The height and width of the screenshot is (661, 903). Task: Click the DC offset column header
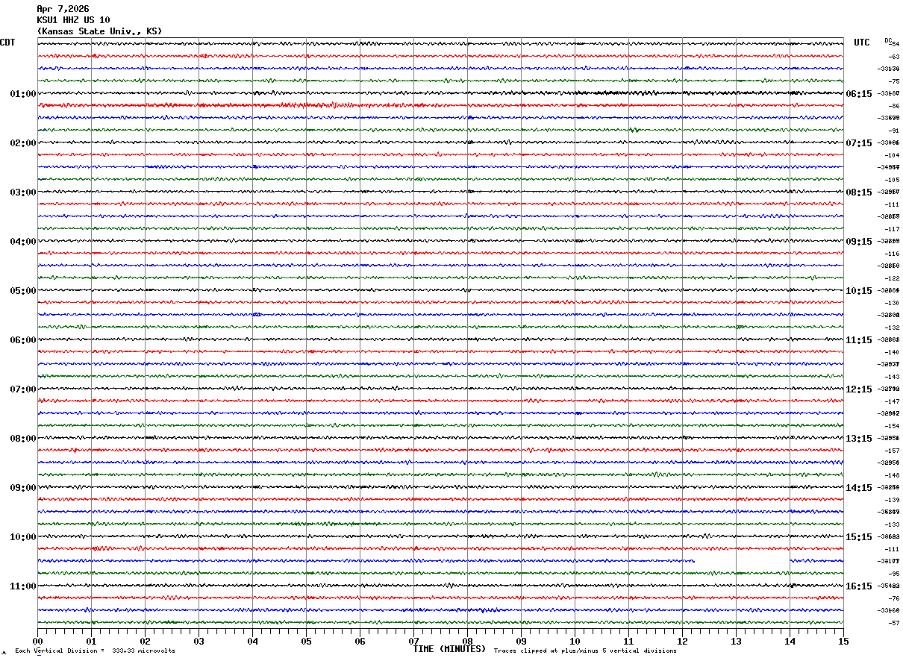(x=888, y=40)
